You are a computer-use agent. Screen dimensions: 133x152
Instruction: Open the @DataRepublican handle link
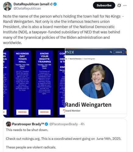[27, 9]
